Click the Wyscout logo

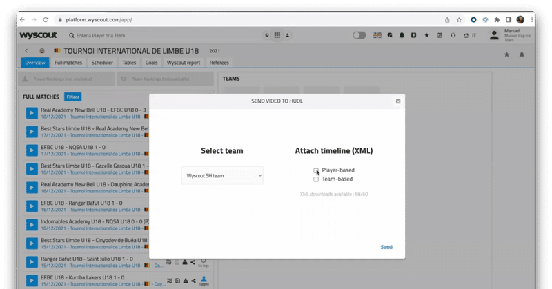click(x=38, y=35)
